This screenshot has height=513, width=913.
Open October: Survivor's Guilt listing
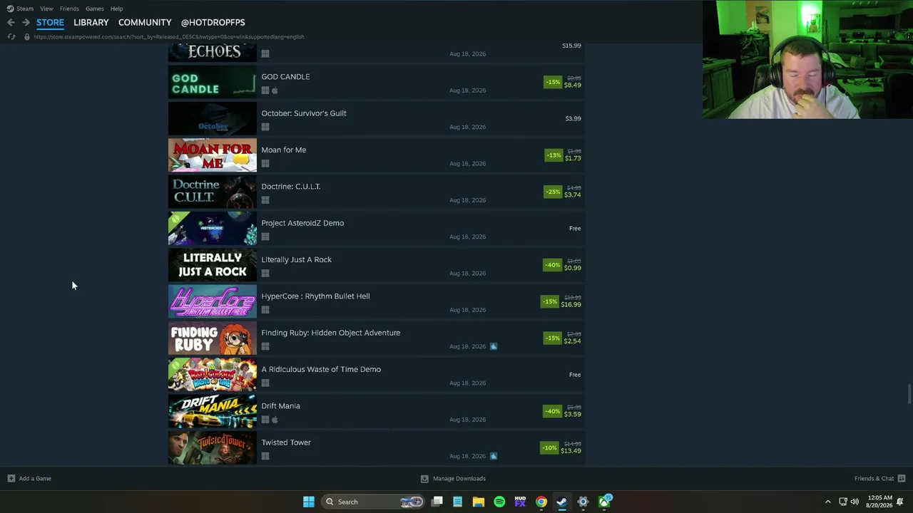[x=377, y=118]
